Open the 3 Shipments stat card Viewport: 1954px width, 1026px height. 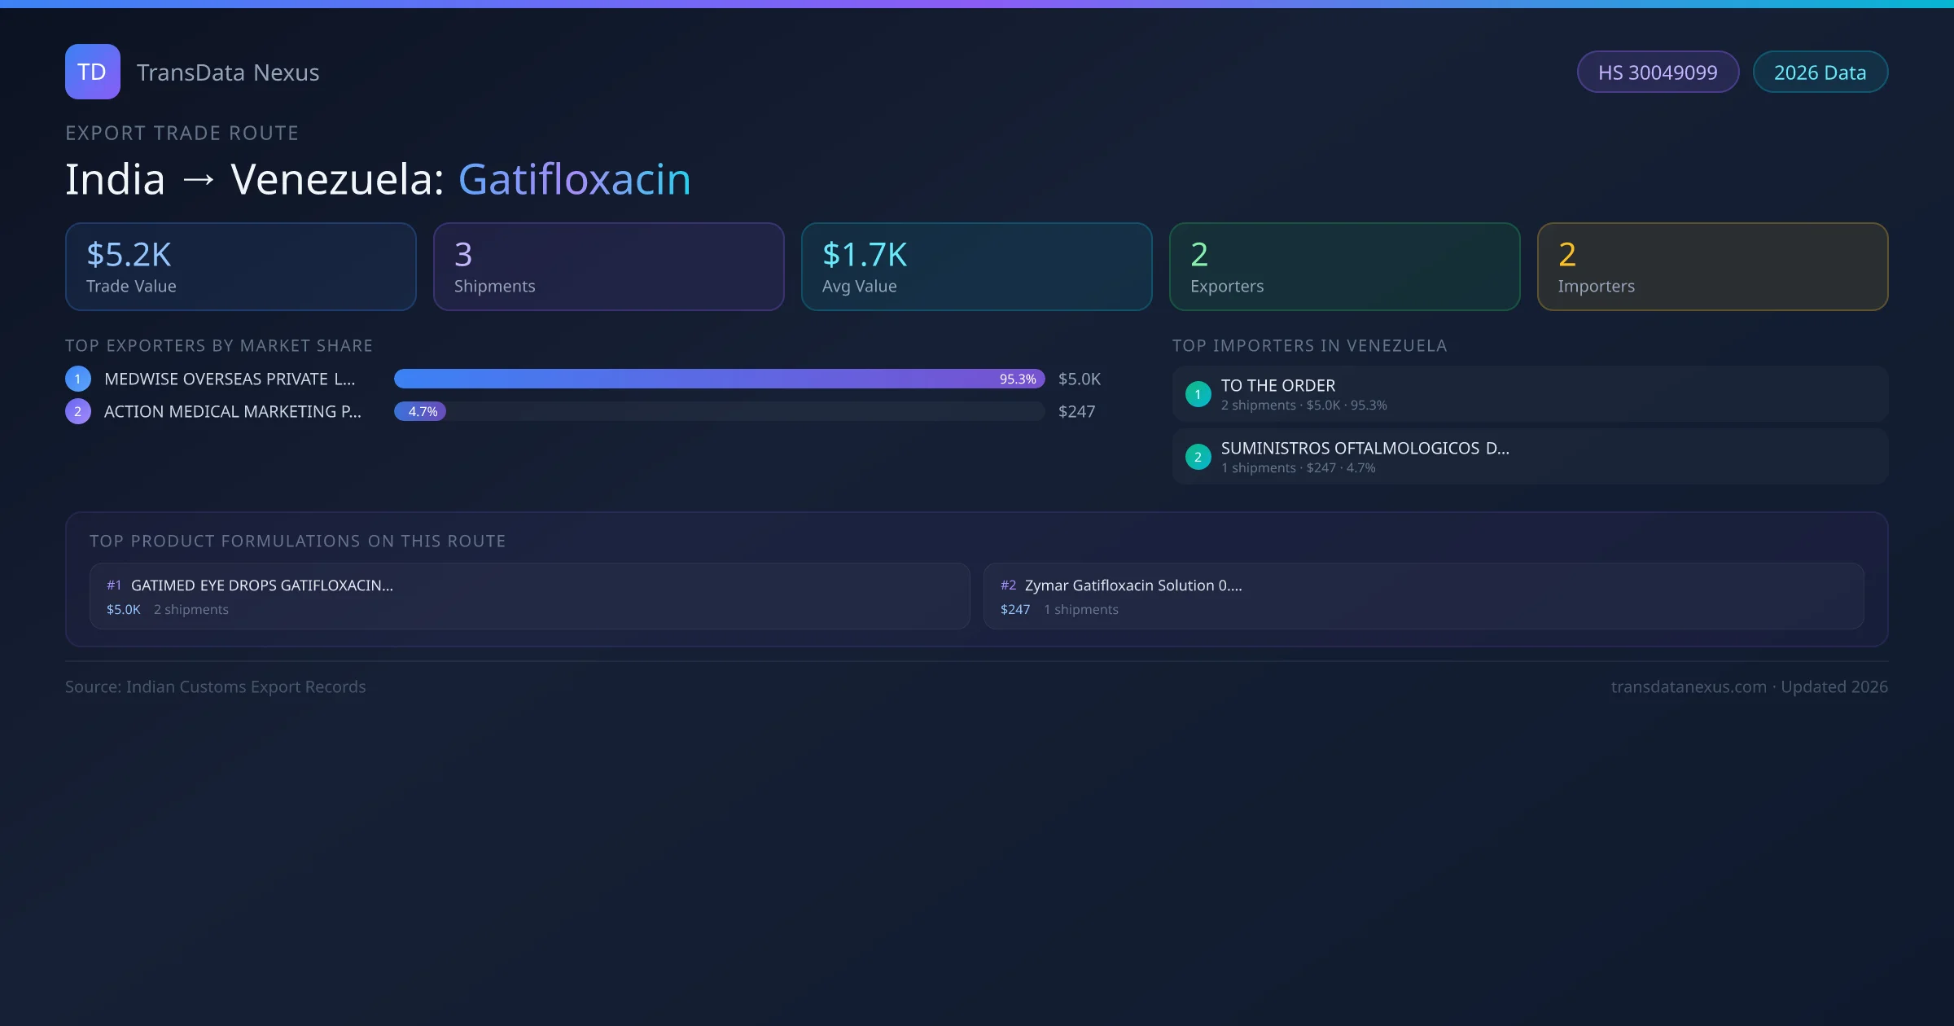pos(608,267)
